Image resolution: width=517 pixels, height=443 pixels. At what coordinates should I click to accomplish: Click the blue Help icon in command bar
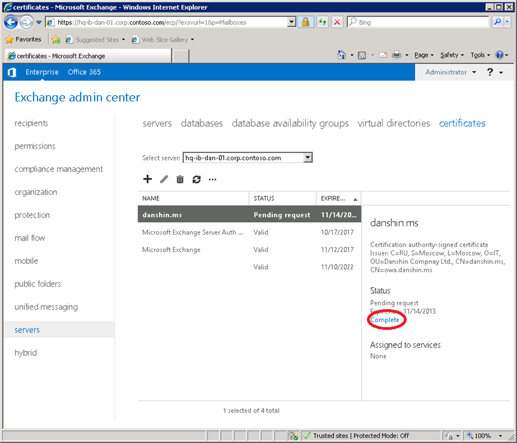(500, 55)
